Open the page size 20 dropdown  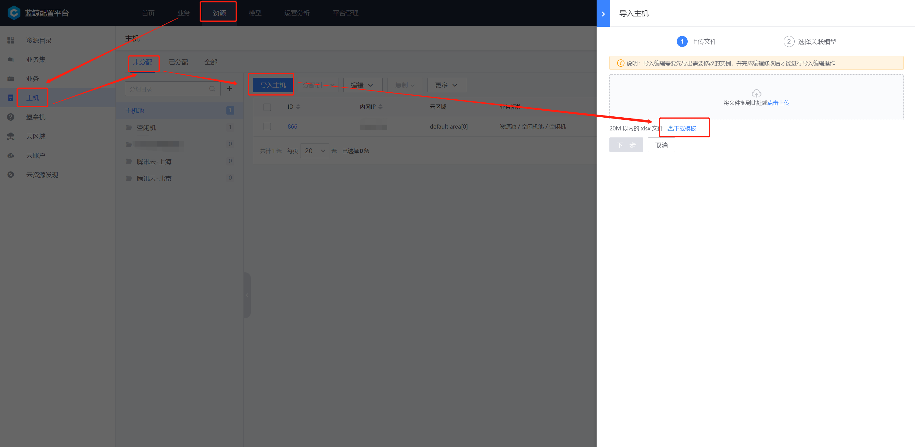[x=314, y=151]
